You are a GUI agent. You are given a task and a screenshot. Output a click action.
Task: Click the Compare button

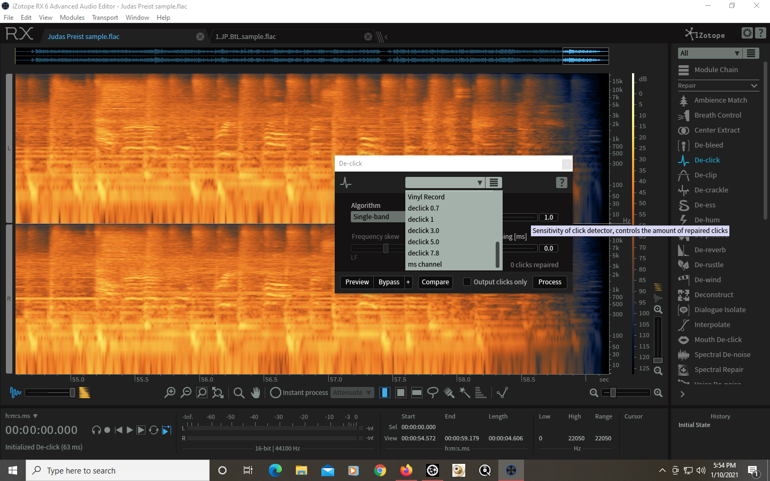(x=435, y=282)
